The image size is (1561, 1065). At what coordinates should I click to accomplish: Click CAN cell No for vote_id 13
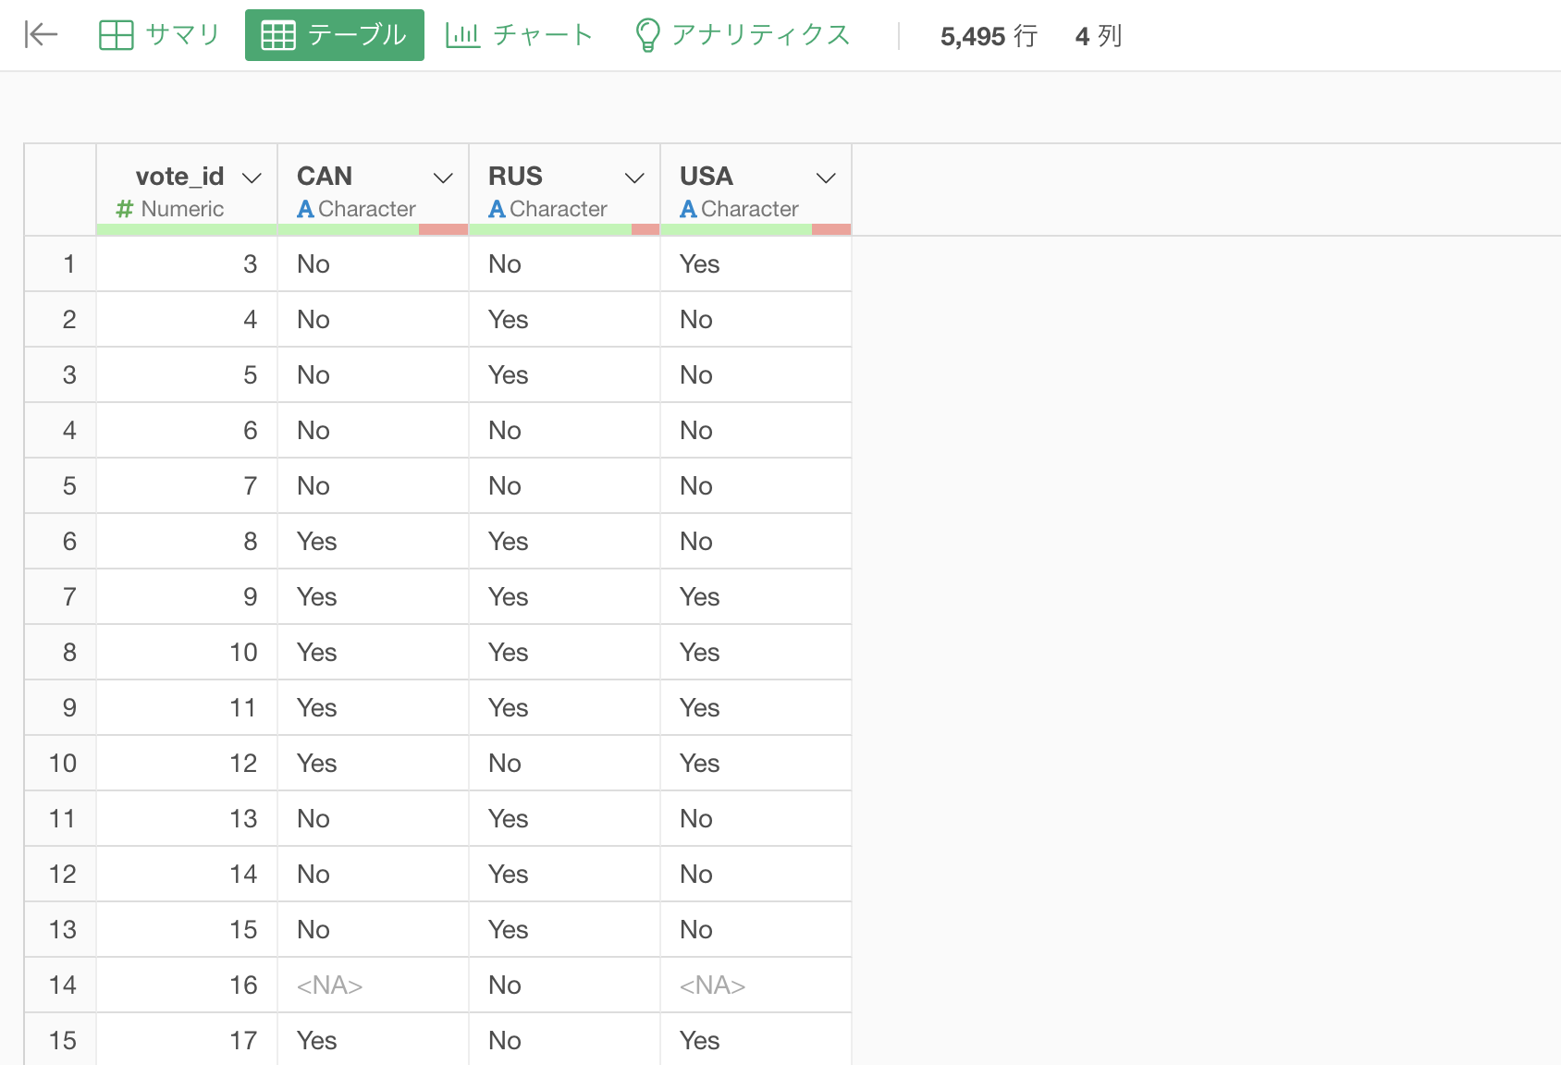374,819
